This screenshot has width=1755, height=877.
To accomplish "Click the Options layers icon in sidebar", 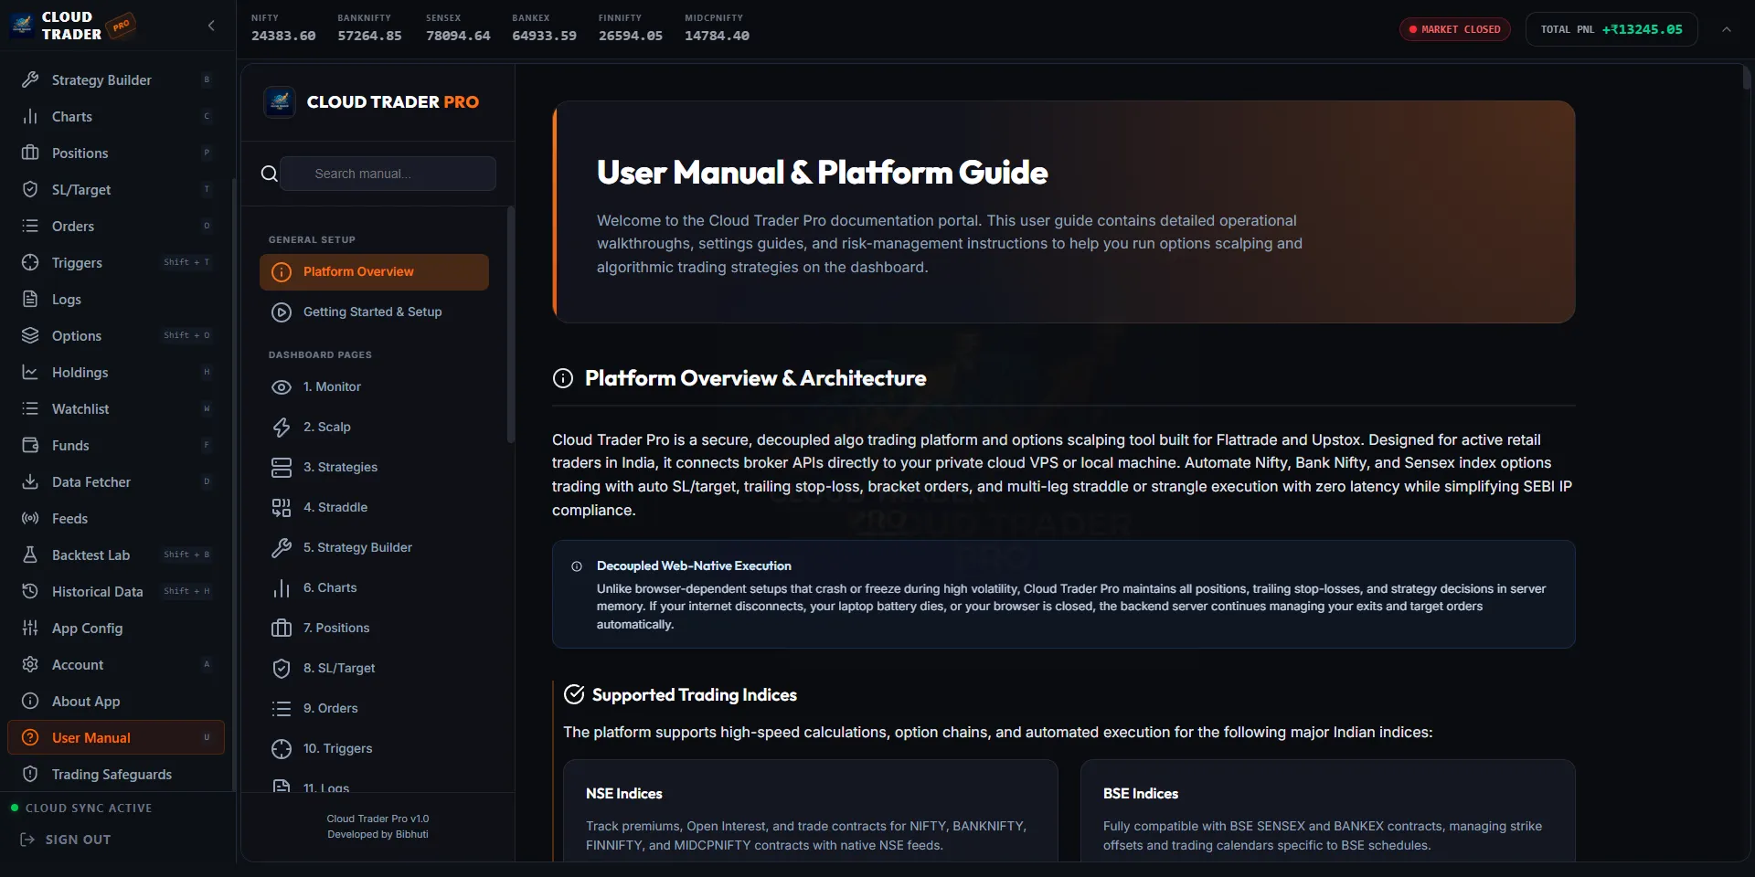I will (x=30, y=335).
